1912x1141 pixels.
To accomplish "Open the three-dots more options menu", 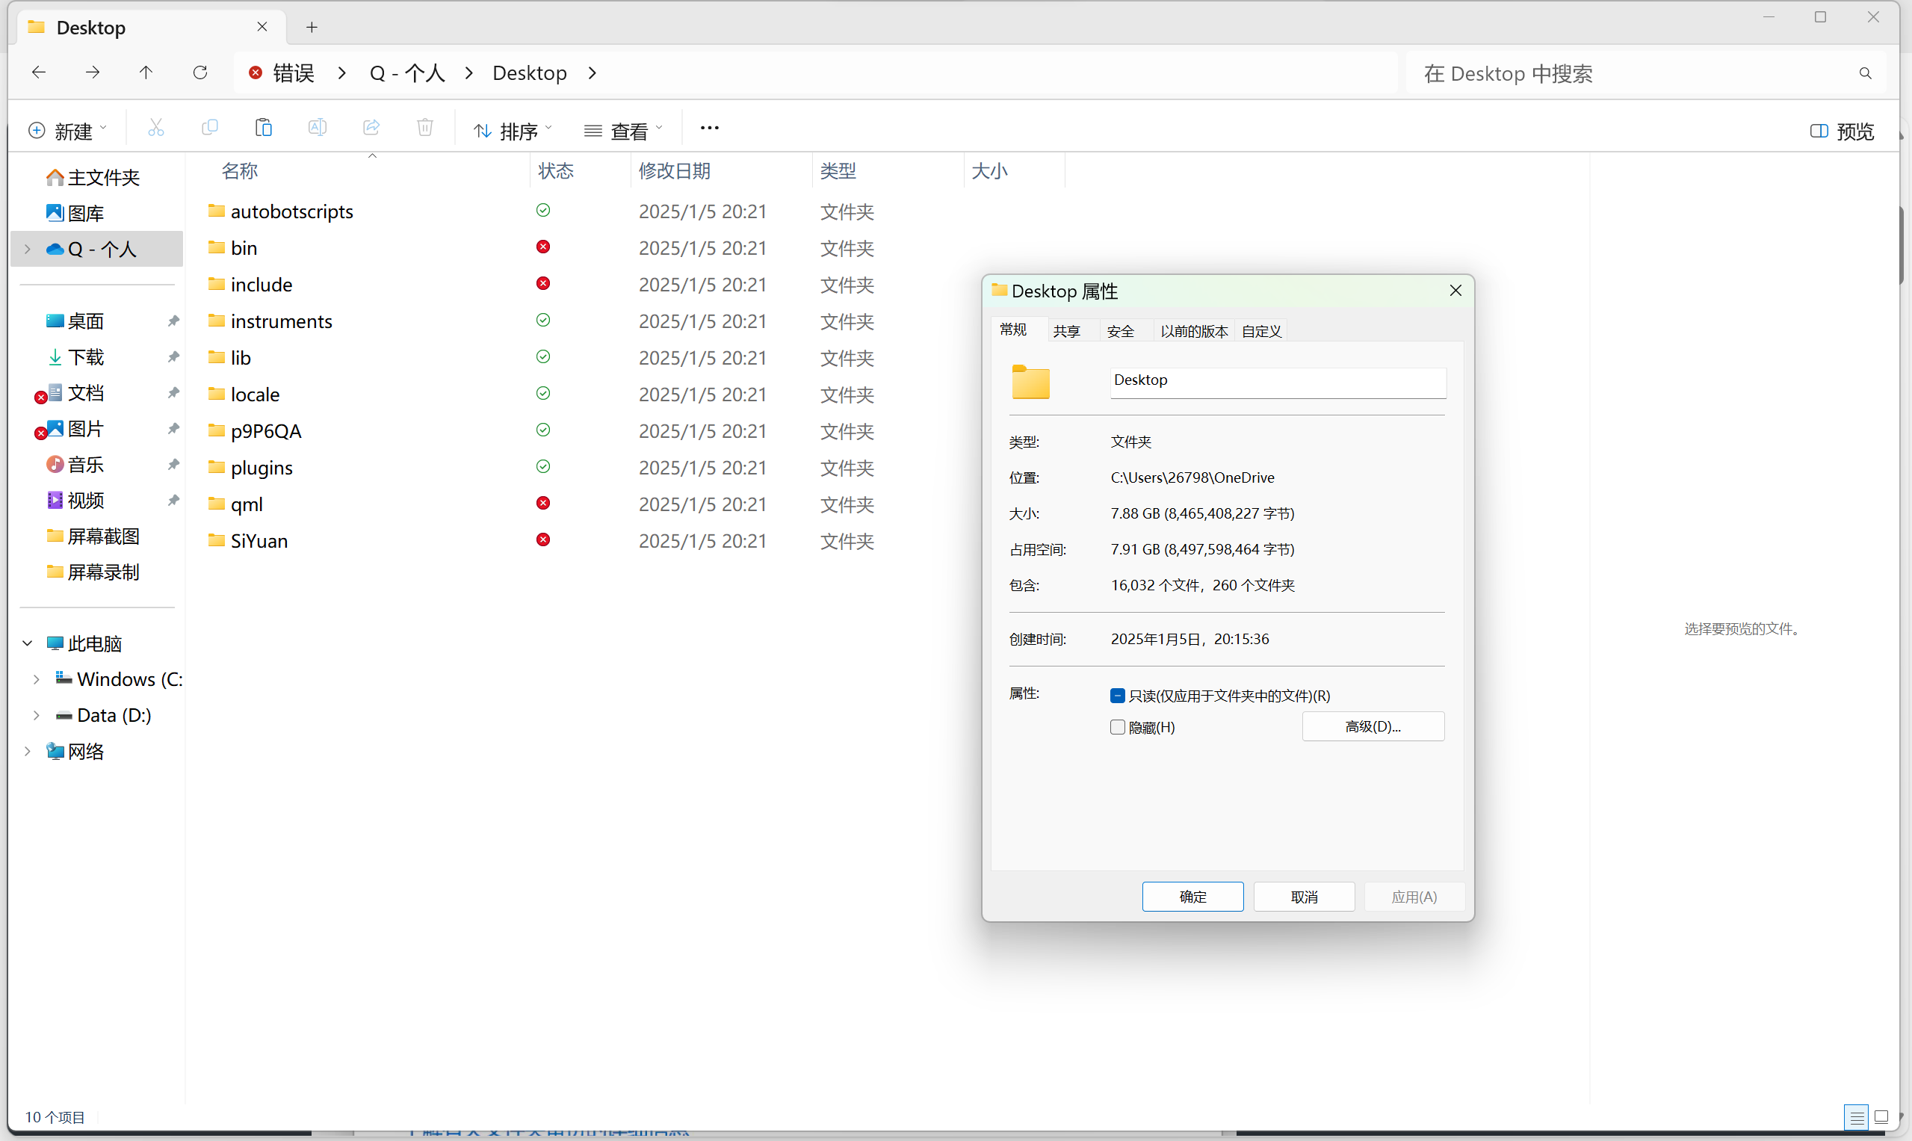I will (x=709, y=128).
